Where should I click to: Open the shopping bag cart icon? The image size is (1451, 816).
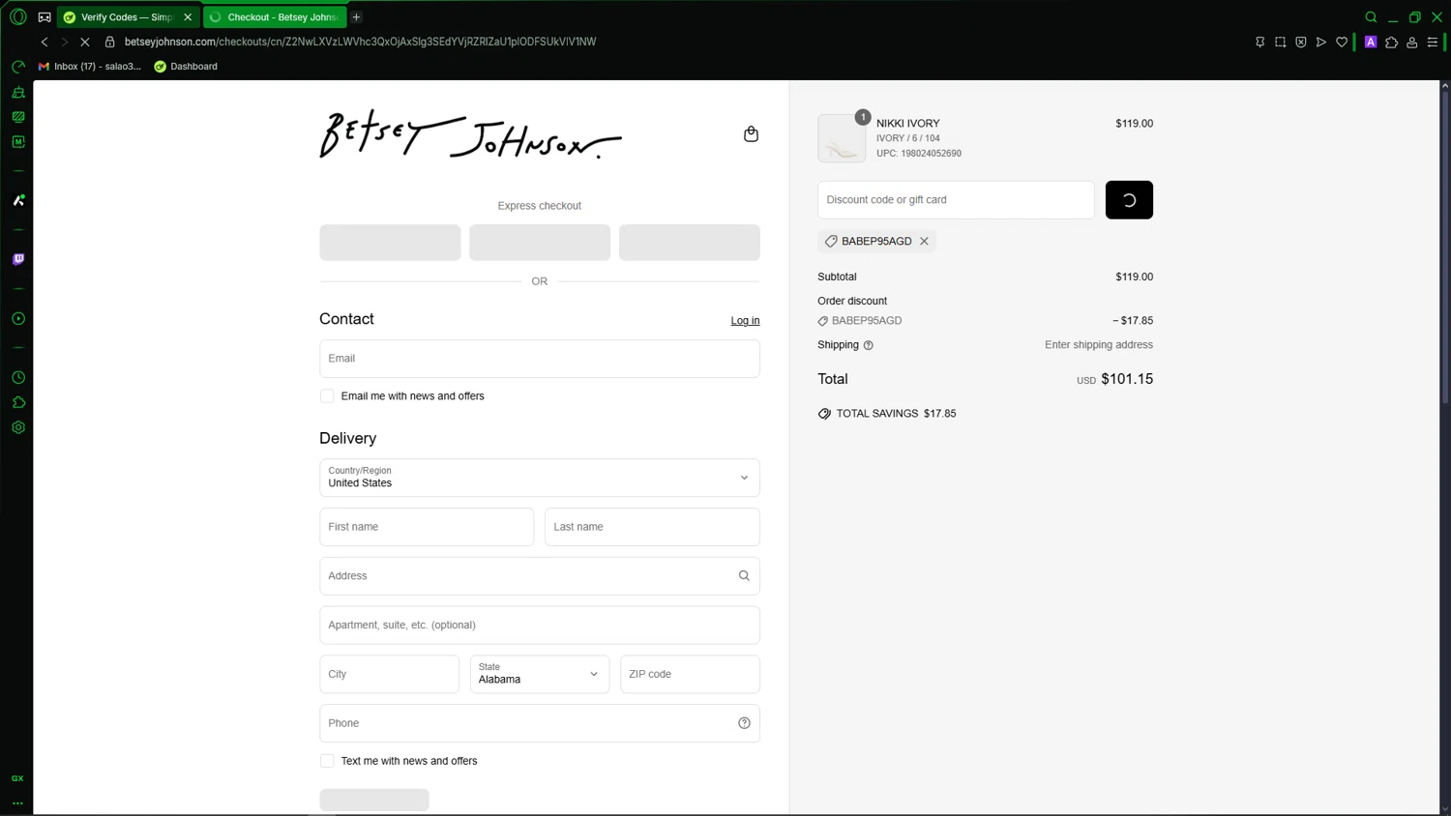click(x=751, y=134)
